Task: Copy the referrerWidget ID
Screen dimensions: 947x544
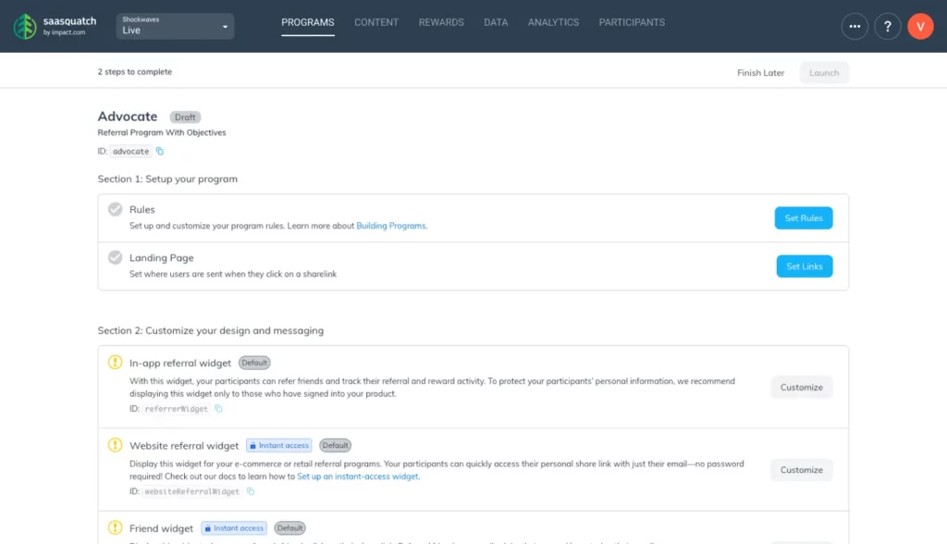Action: click(219, 408)
